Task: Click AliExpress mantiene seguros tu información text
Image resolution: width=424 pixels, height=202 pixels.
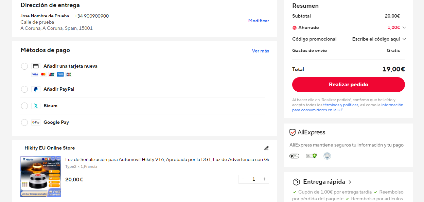Action: (x=347, y=145)
